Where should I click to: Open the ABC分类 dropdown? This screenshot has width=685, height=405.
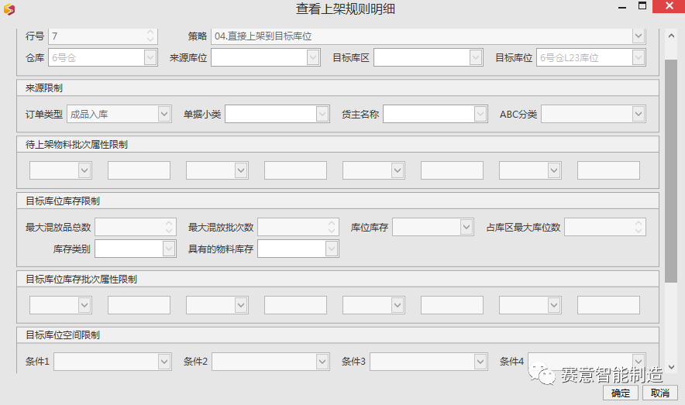(639, 115)
